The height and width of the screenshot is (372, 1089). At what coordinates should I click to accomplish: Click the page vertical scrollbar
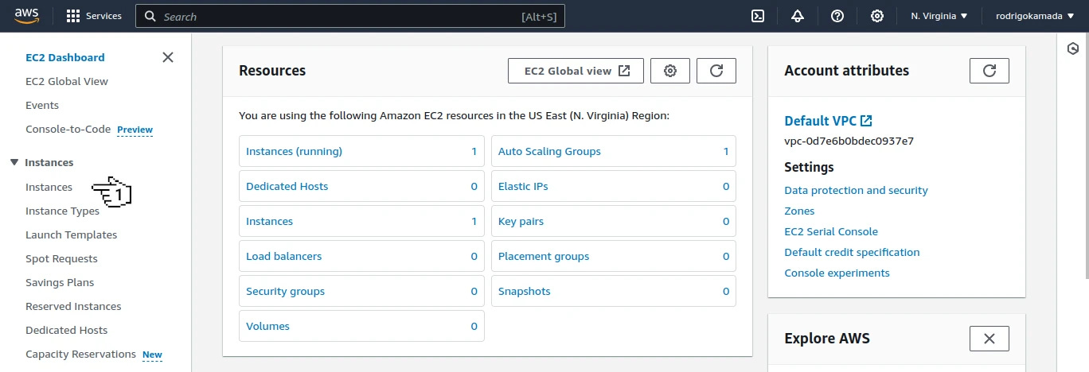tap(1086, 155)
